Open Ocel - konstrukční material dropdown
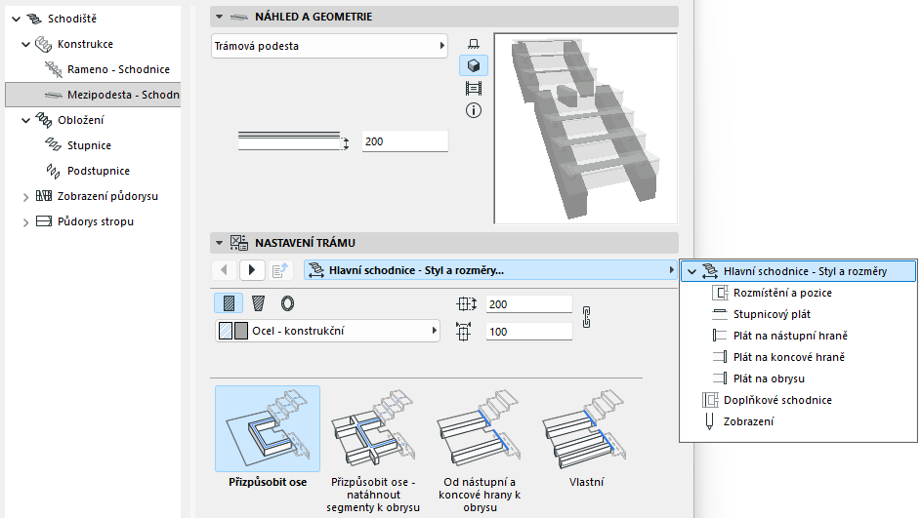Viewport: 921px width, 518px height. point(328,331)
